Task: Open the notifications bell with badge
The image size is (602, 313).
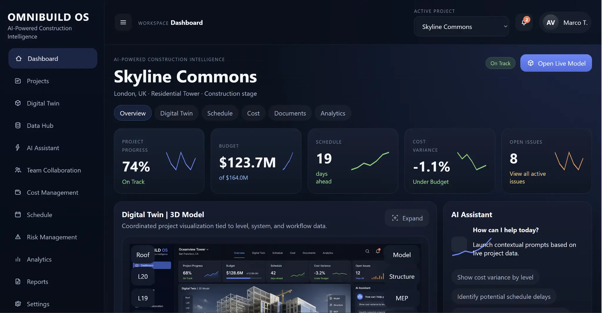Action: (524, 22)
